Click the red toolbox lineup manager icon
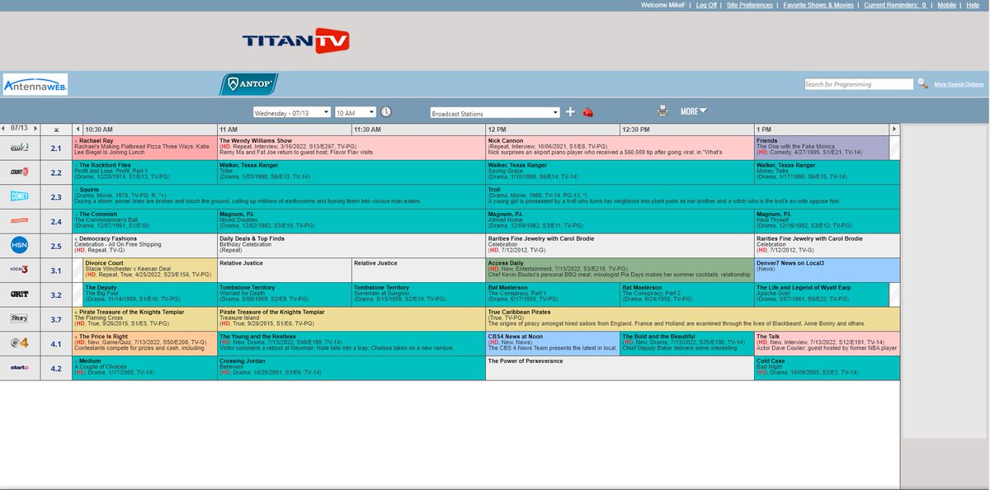 (588, 112)
